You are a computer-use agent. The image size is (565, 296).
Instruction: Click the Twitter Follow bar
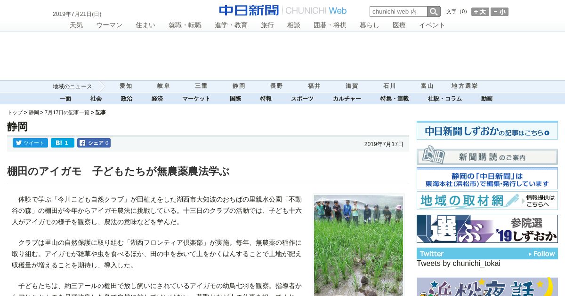487,254
